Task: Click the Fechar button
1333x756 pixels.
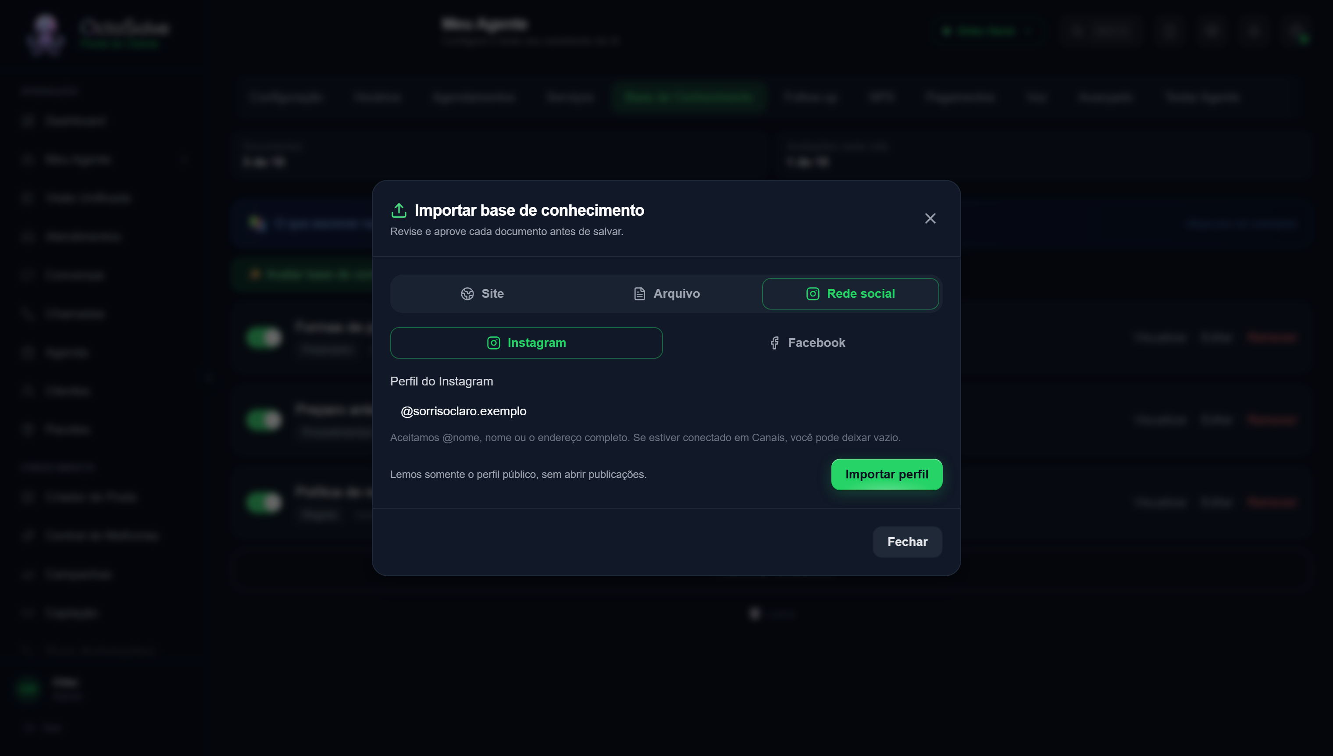Action: pos(907,542)
